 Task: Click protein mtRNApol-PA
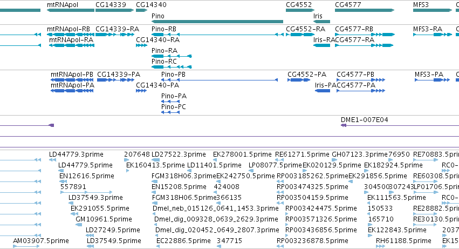click(72, 91)
